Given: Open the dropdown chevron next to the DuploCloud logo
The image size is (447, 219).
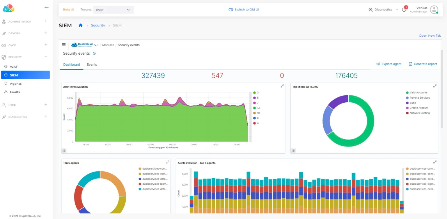Looking at the screenshot, I should [96, 45].
